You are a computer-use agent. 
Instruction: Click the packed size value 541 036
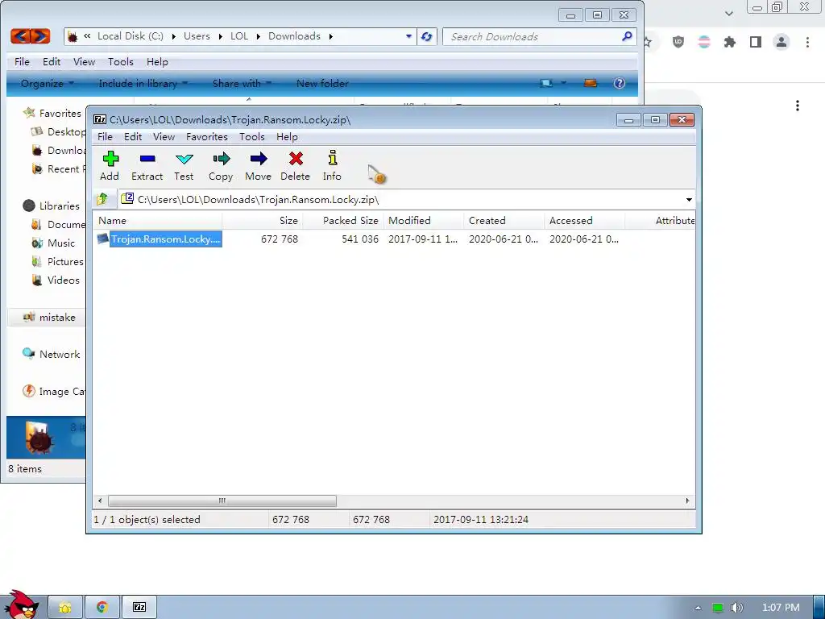tap(360, 239)
